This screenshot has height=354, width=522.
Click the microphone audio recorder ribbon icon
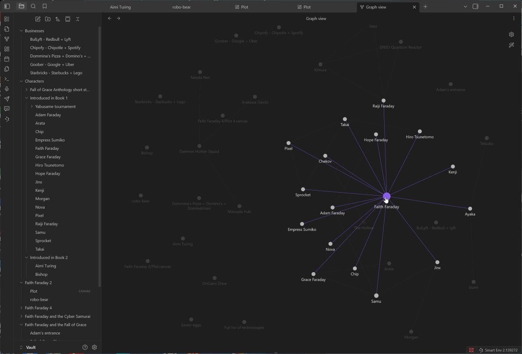(7, 89)
